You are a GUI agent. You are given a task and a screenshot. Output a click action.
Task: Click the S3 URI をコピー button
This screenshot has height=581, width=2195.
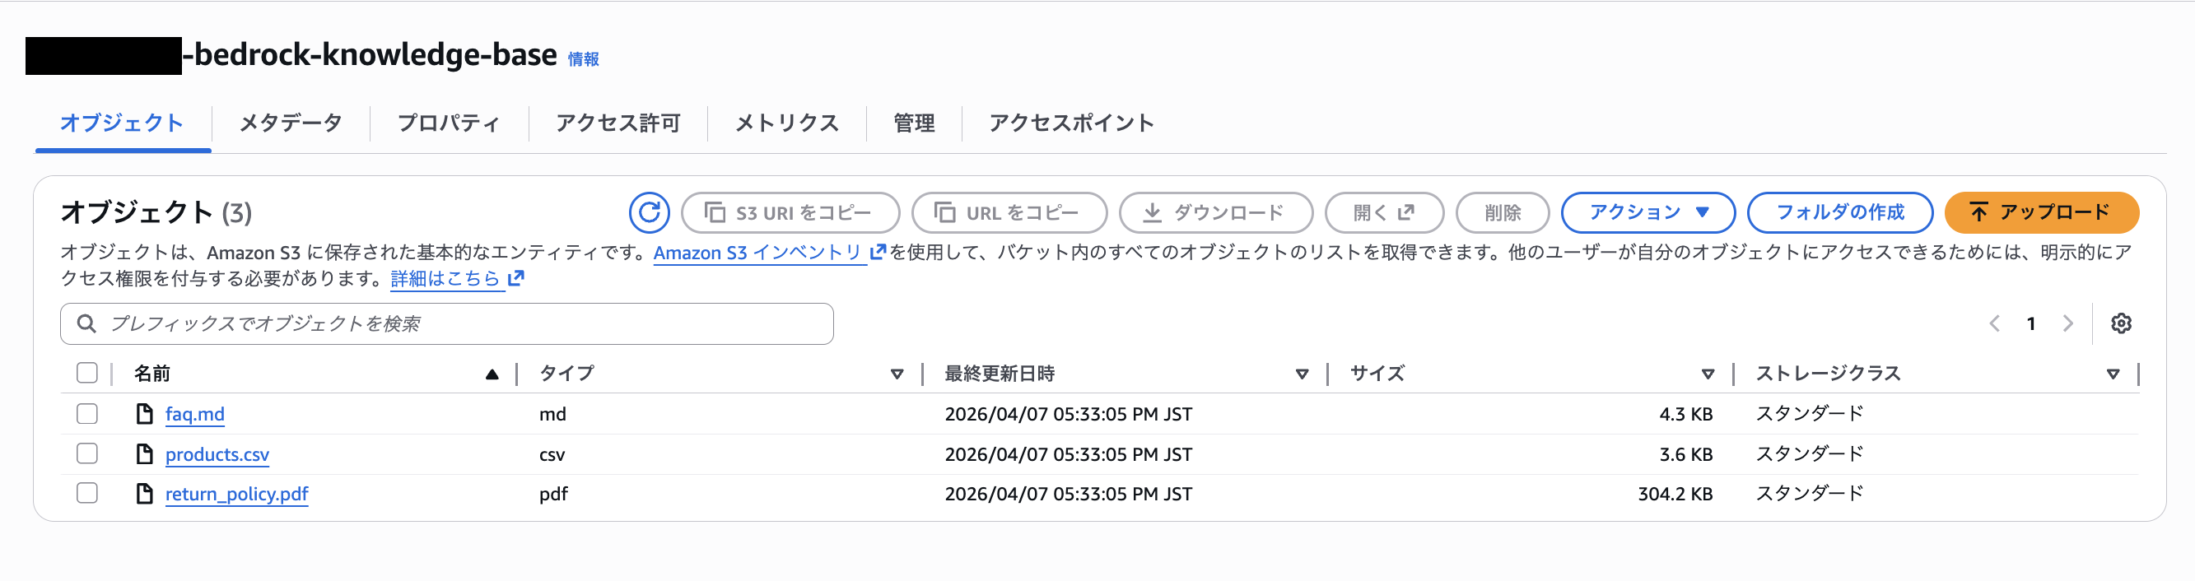790,212
